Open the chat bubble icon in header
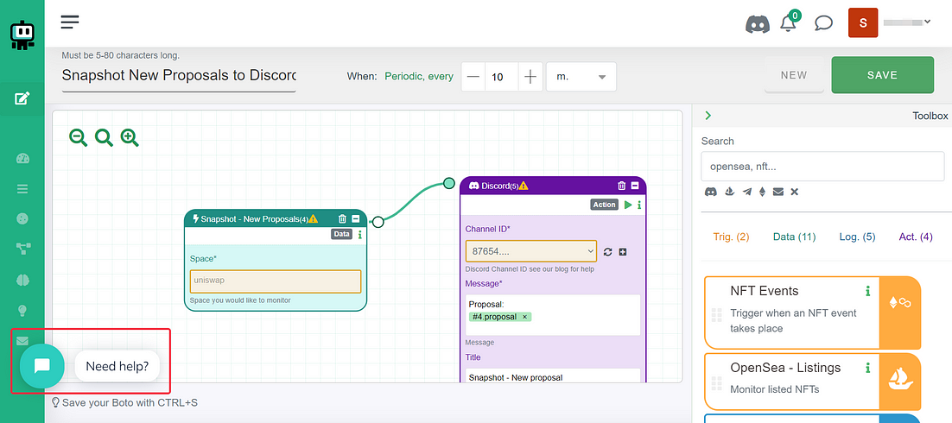Image resolution: width=952 pixels, height=423 pixels. [823, 23]
